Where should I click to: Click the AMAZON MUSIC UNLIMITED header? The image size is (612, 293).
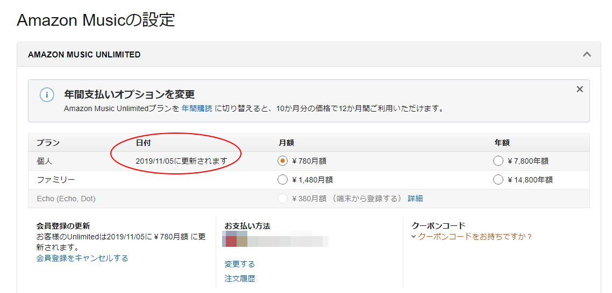click(84, 55)
